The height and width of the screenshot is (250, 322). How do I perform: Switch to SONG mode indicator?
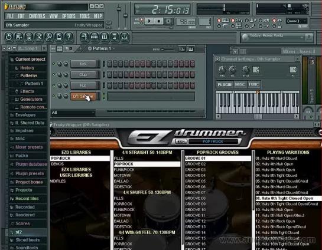141,23
